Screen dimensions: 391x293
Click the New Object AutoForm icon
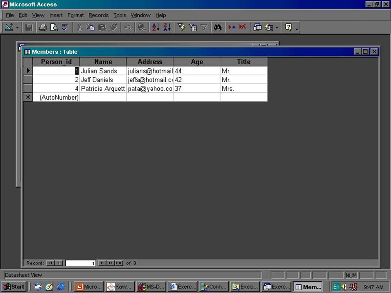click(x=269, y=27)
